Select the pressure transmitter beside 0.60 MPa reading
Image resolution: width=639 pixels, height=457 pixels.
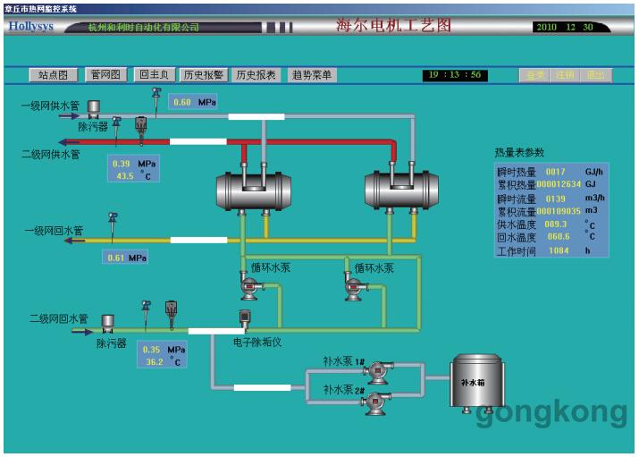tap(156, 102)
